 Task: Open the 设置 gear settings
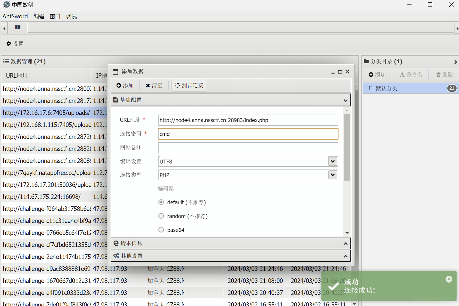click(x=15, y=44)
